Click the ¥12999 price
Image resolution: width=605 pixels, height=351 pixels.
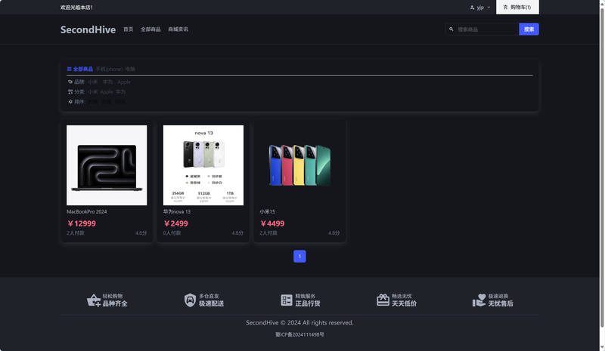[x=82, y=223]
